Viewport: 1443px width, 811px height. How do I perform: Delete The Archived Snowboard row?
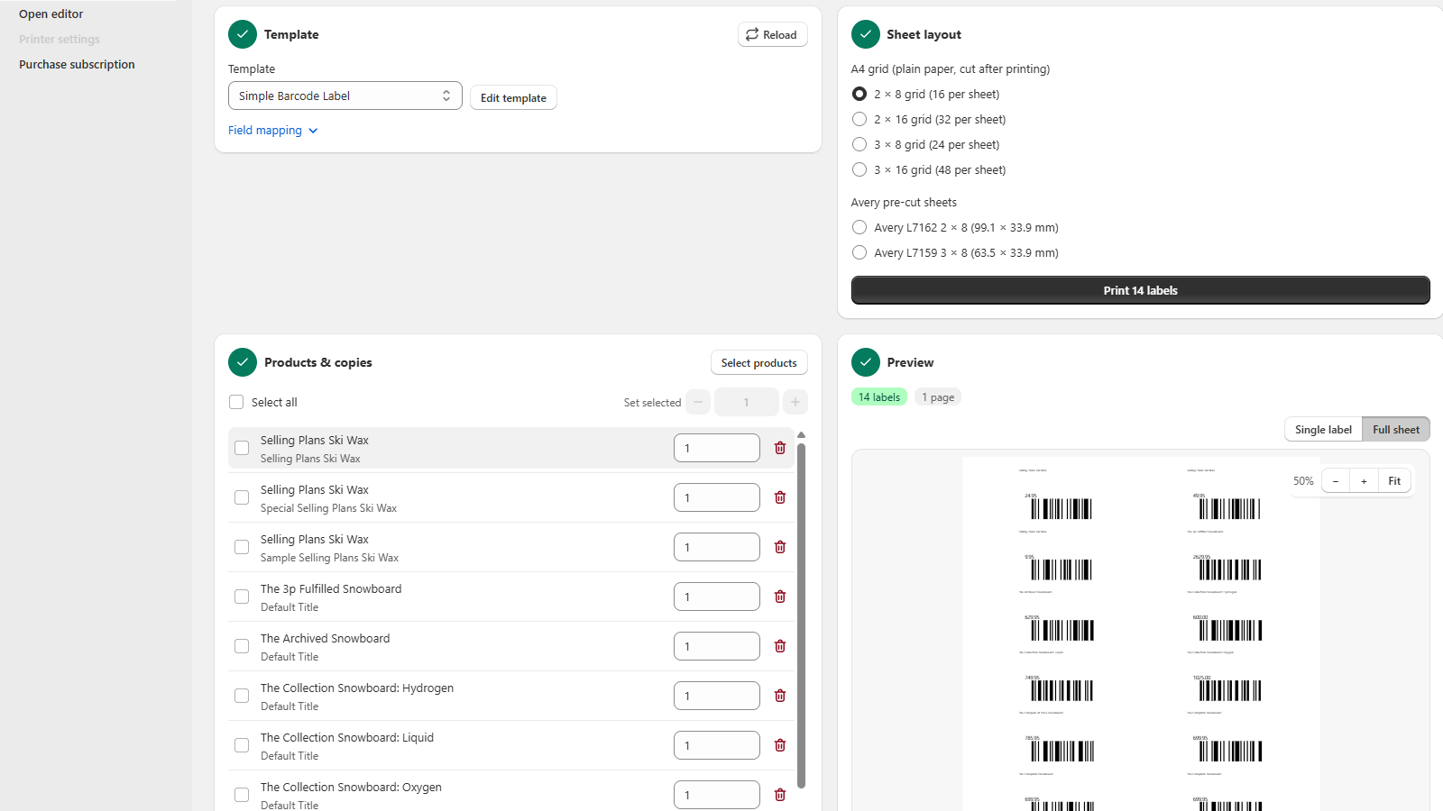pos(780,646)
